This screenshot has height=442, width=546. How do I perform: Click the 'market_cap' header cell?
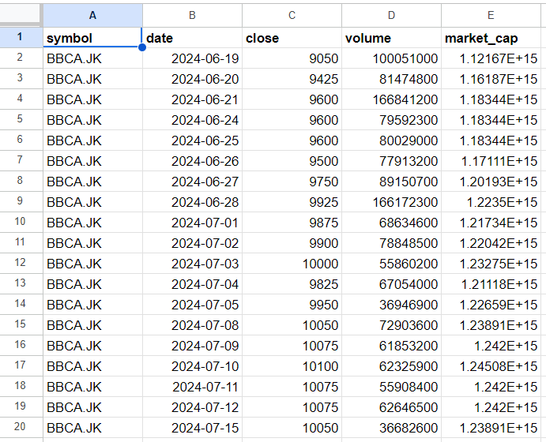(x=491, y=38)
